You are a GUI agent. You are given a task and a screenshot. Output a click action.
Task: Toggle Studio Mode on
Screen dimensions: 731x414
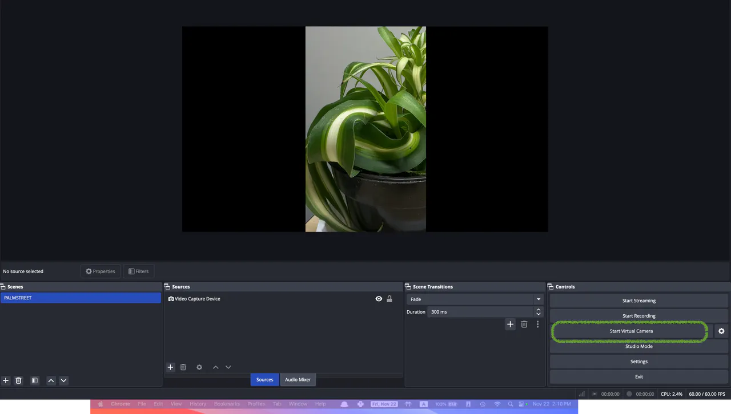[x=638, y=346]
